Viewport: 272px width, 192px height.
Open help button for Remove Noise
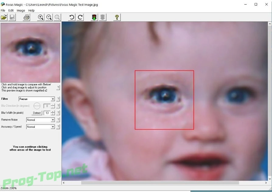(x=58, y=120)
